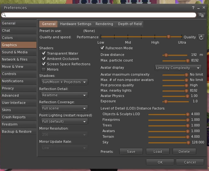
Task: Click the Max. nearby lights slider handle
Action: (186, 91)
